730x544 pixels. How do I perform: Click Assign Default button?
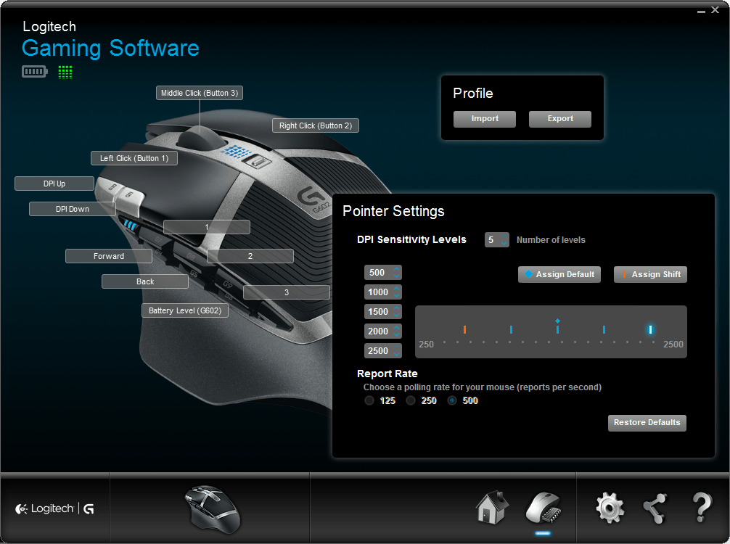click(x=559, y=275)
